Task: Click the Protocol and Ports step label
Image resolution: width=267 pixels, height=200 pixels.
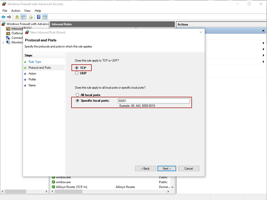Action: point(40,68)
